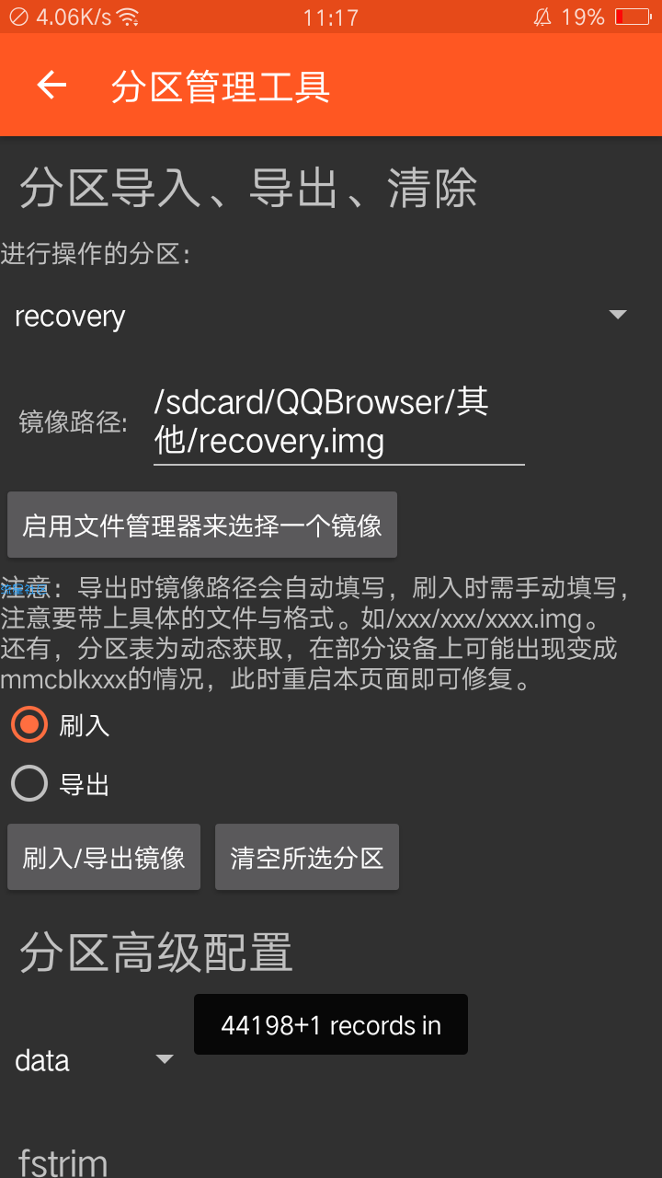Tap the 44198+1 records in toast
Screen dimensions: 662x1178
pyautogui.click(x=331, y=1025)
